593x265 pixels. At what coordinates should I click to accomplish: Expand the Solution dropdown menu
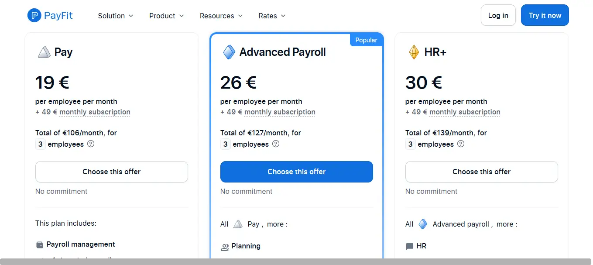coord(116,16)
